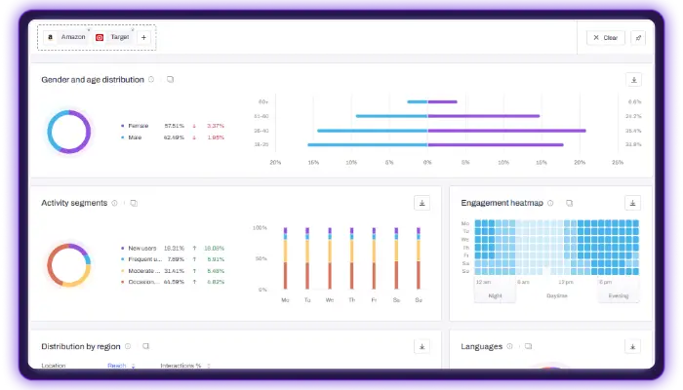Download the Gender and age distribution chart

click(x=633, y=80)
